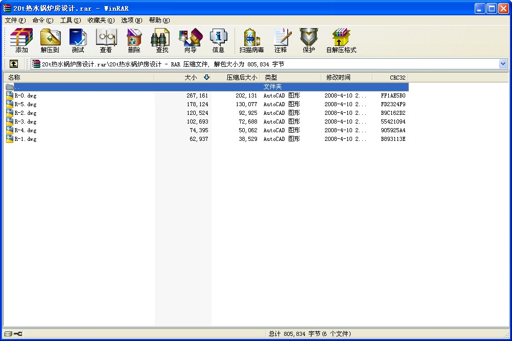Go up one folder level arrow button
Screen dimensions: 512x341
(14, 64)
